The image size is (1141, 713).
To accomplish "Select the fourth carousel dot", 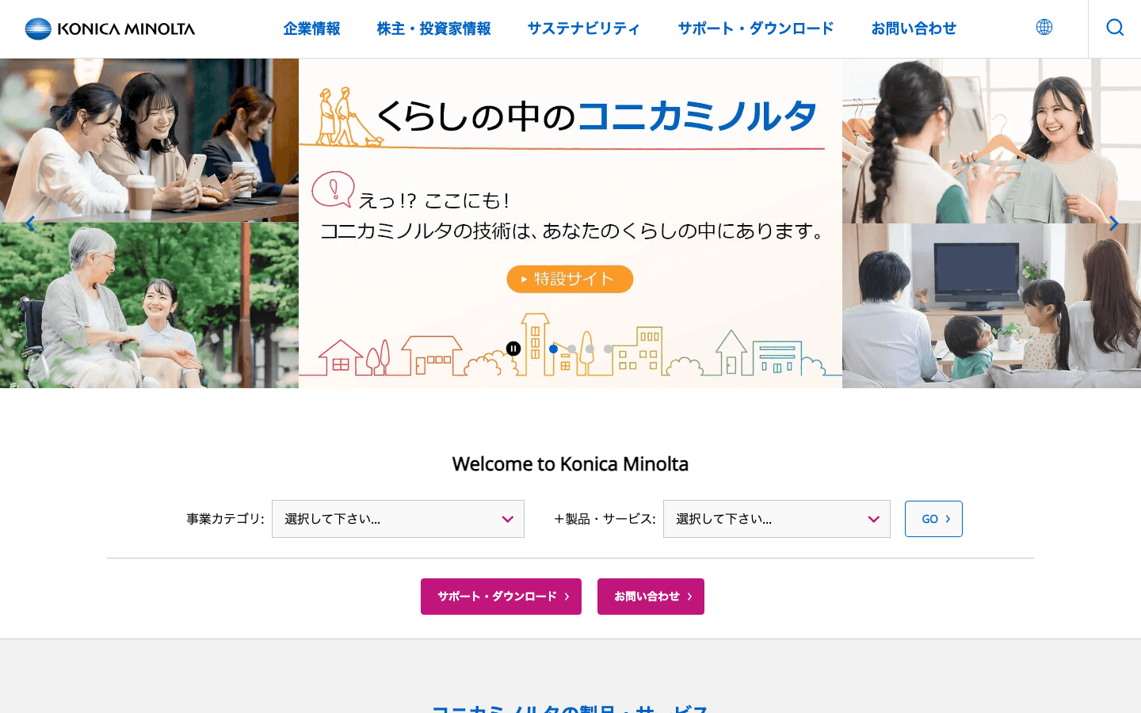I will pos(608,349).
